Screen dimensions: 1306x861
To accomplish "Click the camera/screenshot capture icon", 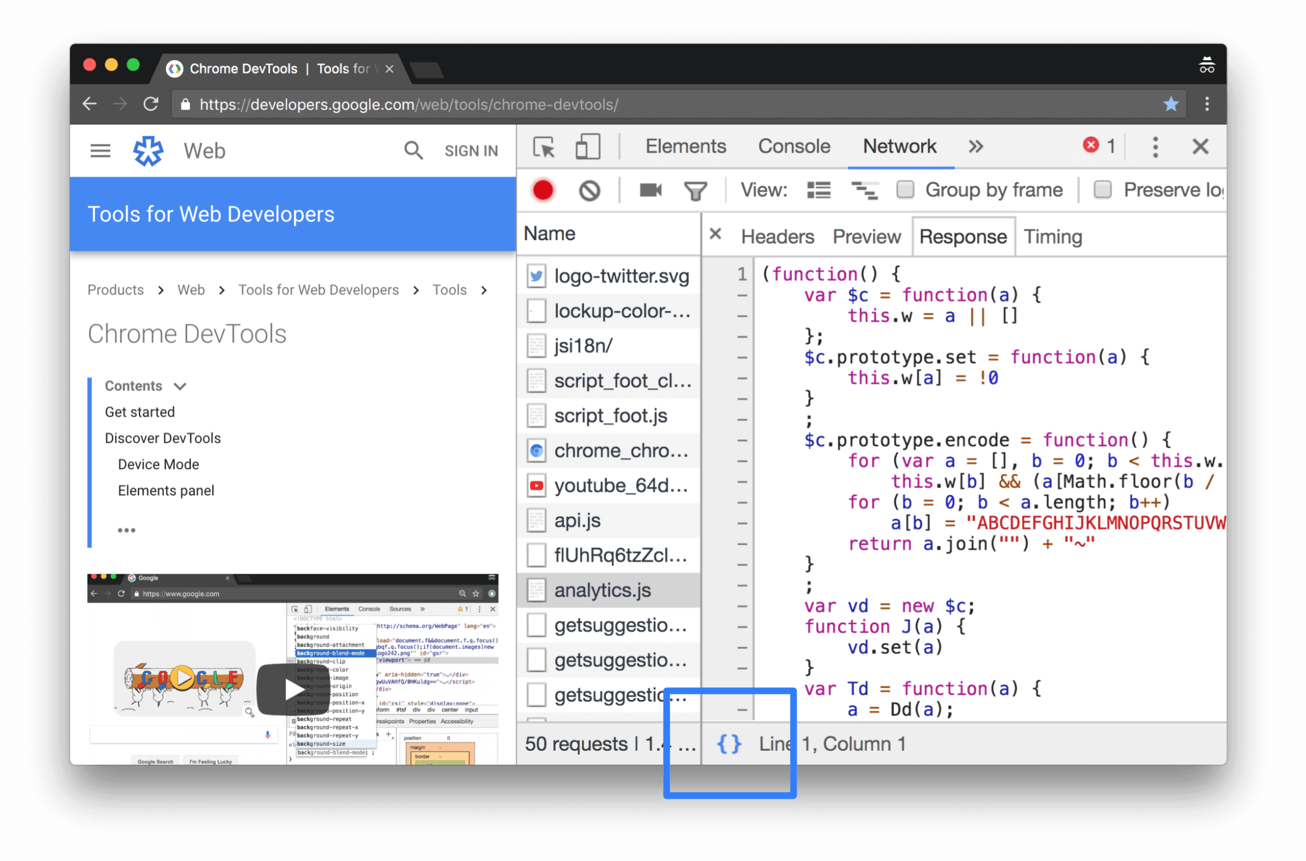I will click(x=651, y=190).
